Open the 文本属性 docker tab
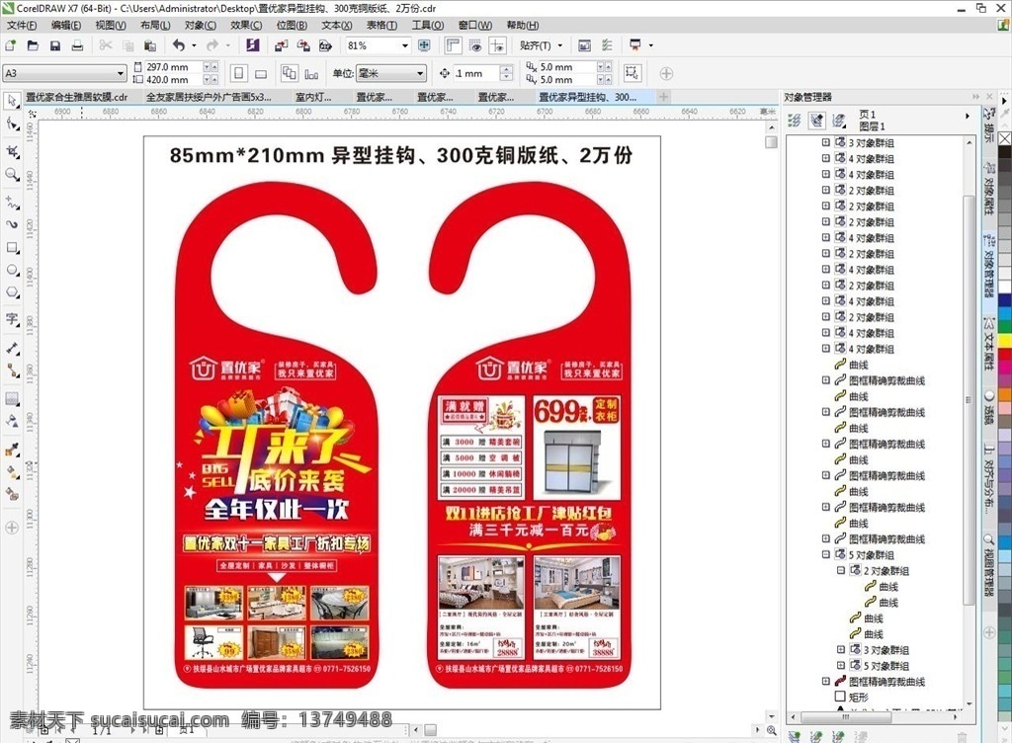This screenshot has height=743, width=1012. (x=988, y=343)
